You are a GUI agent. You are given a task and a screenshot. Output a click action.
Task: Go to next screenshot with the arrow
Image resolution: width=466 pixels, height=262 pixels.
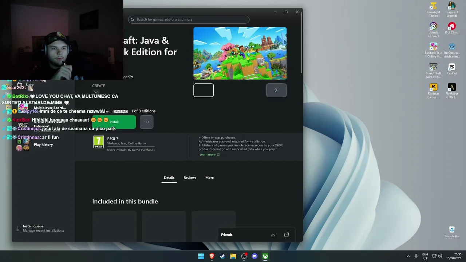pos(276,90)
